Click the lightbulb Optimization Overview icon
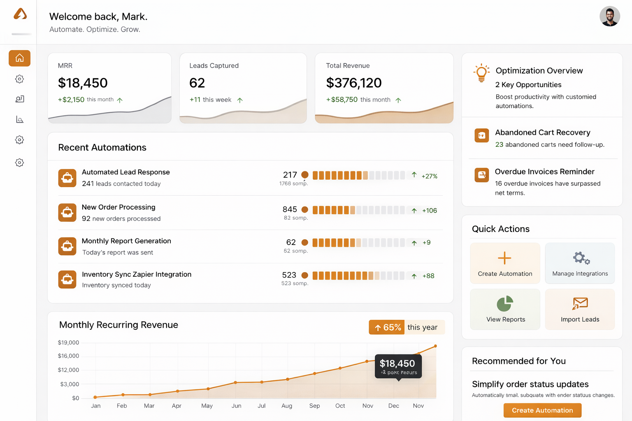 (x=481, y=73)
